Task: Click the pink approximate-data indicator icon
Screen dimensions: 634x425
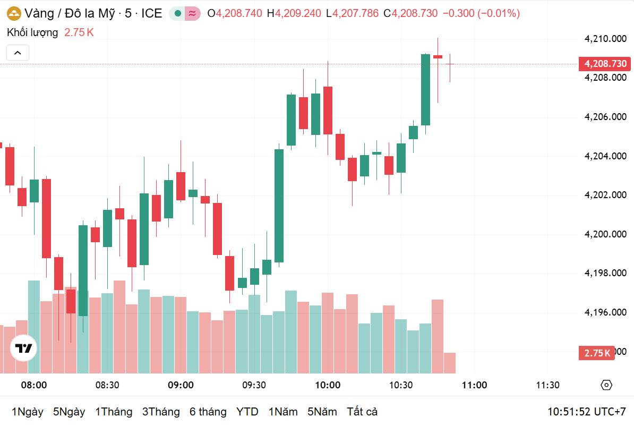Action: coord(192,13)
